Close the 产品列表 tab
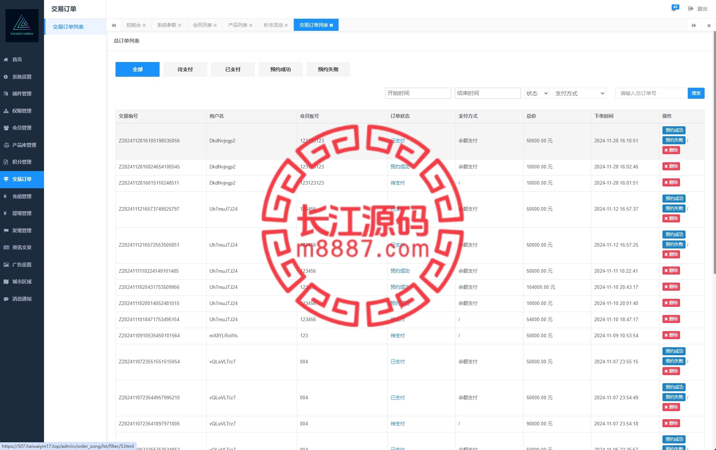 click(251, 25)
